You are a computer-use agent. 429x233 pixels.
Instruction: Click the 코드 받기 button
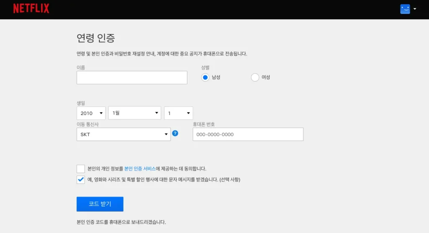(100, 204)
